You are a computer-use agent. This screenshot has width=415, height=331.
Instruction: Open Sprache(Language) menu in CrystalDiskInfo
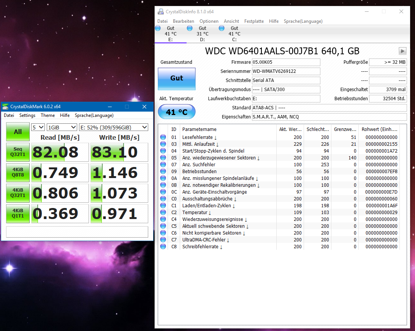303,21
